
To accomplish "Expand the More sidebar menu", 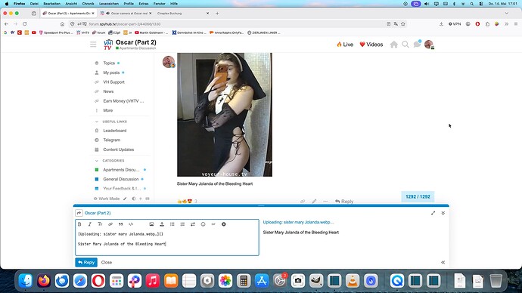I will (x=107, y=110).
